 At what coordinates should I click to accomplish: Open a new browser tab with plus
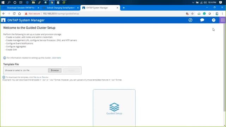click(x=124, y=8)
